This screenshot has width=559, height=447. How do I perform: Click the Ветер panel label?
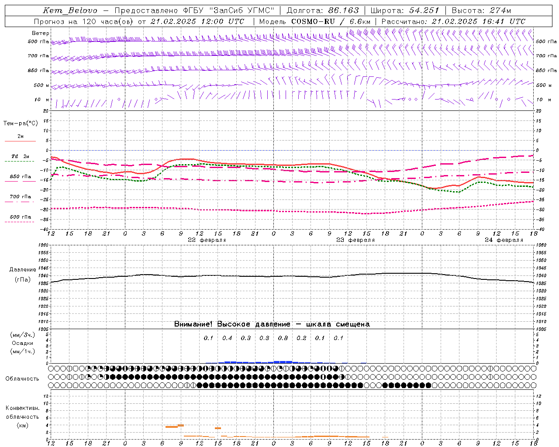(x=41, y=33)
